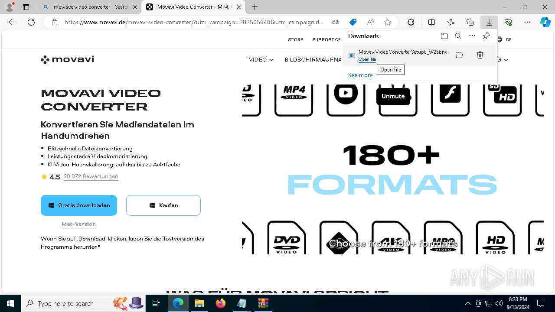
Task: Click the address bar URL field
Action: (x=194, y=22)
